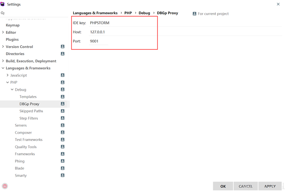Image resolution: width=285 pixels, height=191 pixels.
Task: Open Test Frameworks settings
Action: (x=29, y=140)
